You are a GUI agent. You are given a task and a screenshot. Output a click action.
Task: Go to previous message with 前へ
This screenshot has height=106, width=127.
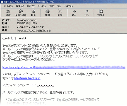click(74, 13)
